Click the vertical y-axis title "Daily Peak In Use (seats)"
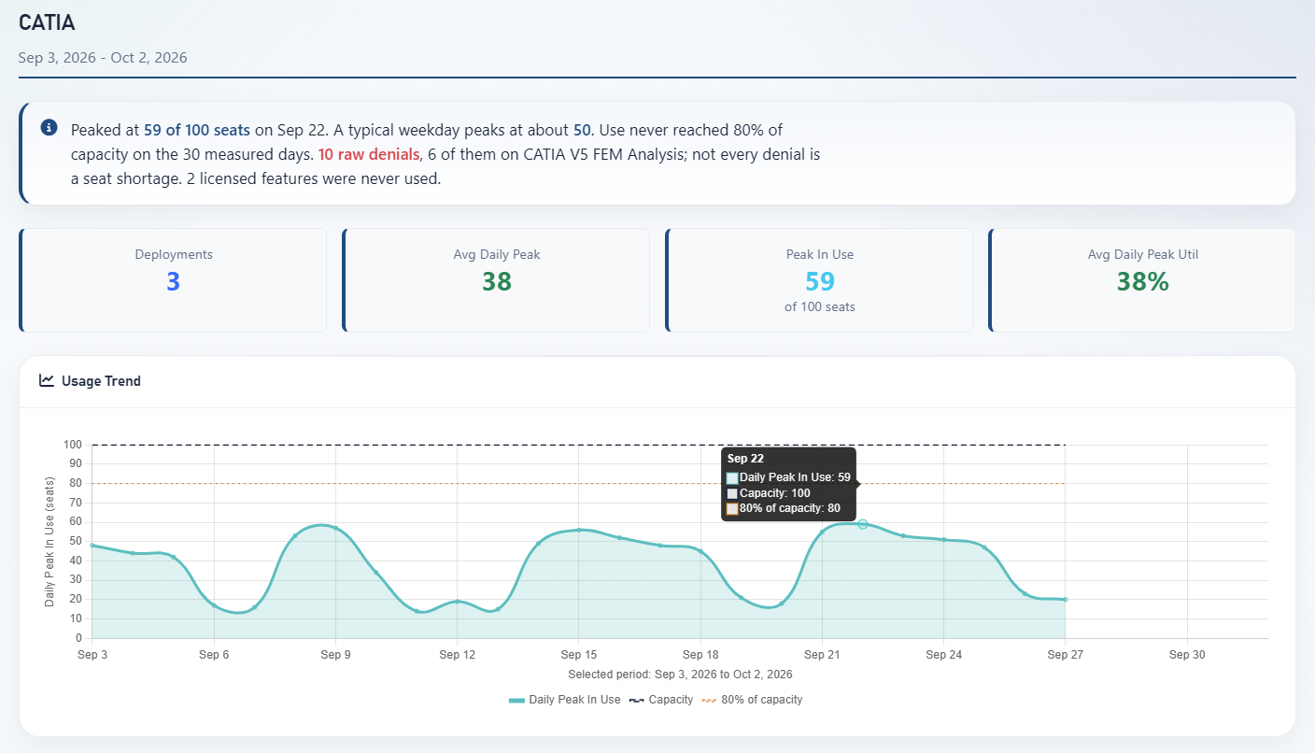 tap(49, 542)
